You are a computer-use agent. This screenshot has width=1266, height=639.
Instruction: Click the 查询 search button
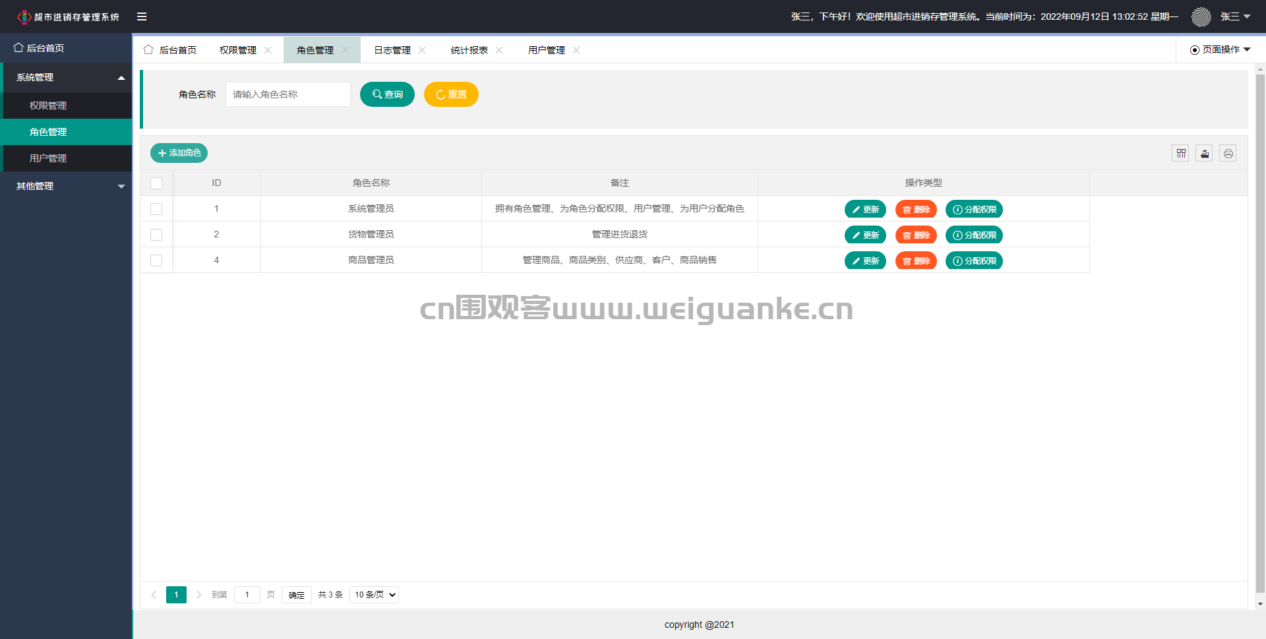coord(387,94)
